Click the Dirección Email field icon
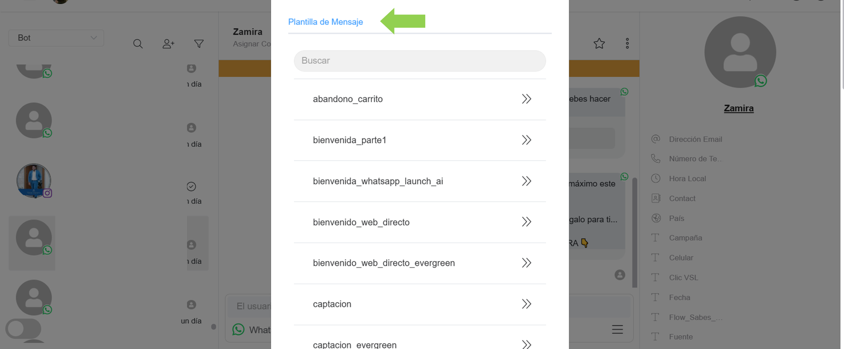 tap(656, 139)
